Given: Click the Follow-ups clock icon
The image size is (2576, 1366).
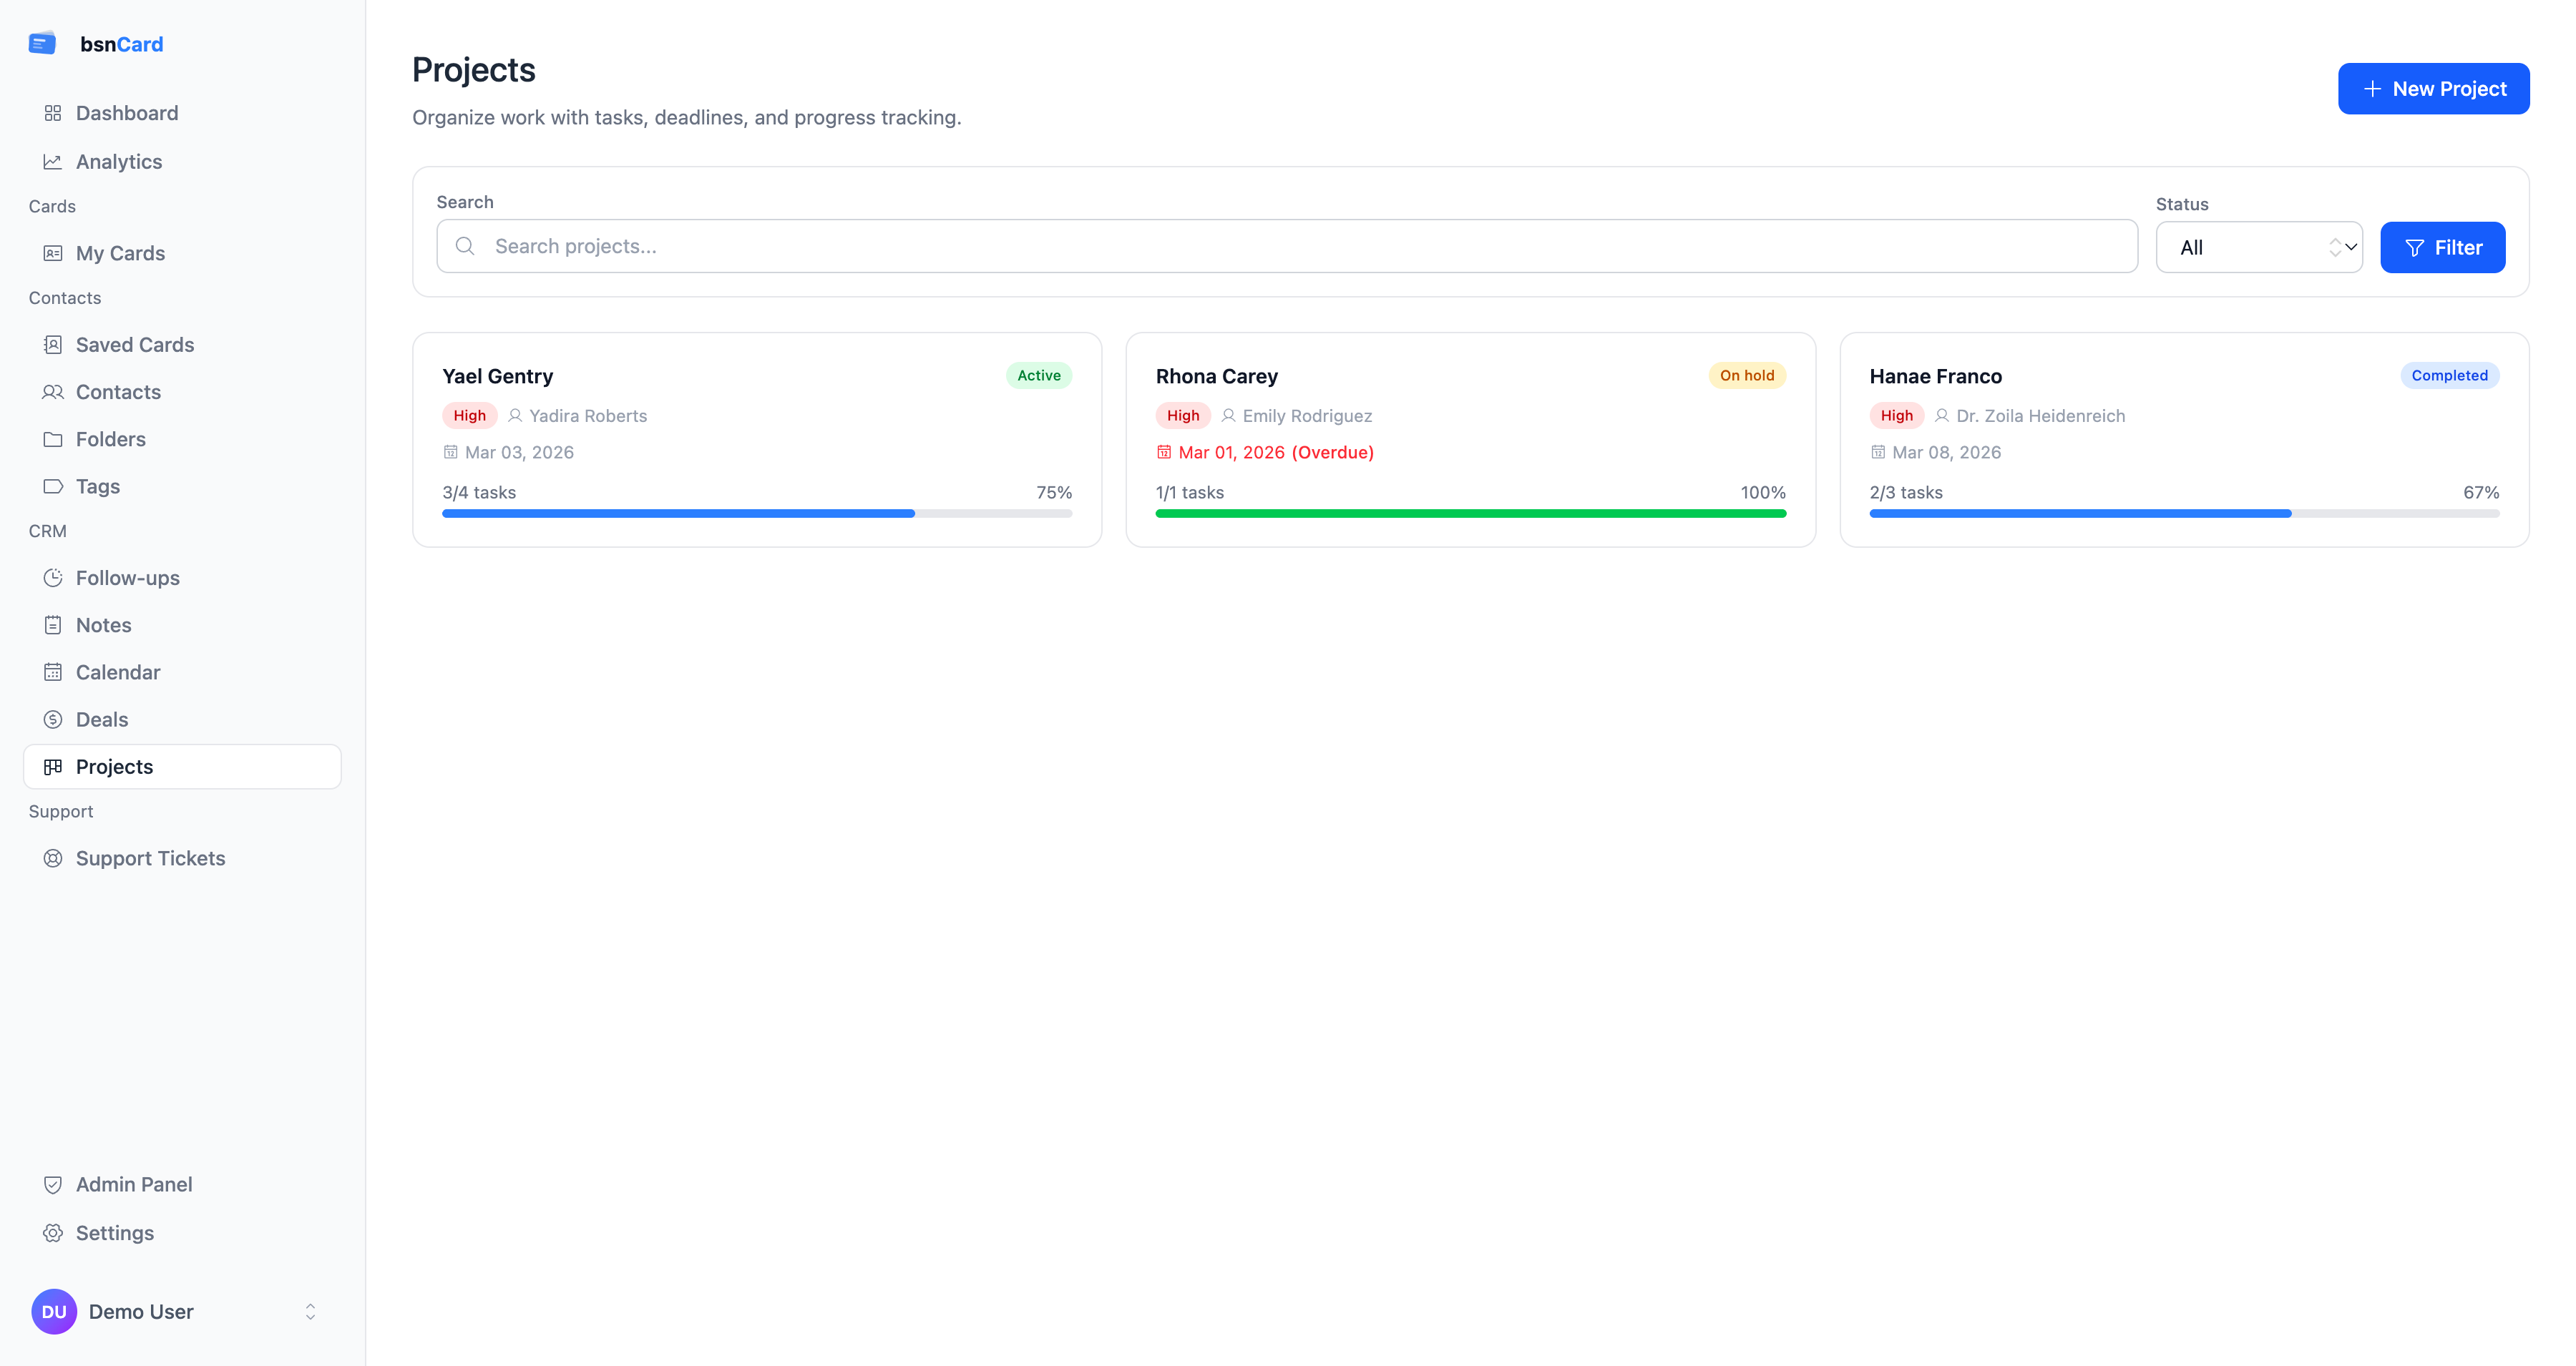Looking at the screenshot, I should tap(53, 578).
